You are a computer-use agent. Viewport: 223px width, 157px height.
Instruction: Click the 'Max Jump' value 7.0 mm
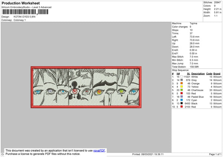[194, 63]
